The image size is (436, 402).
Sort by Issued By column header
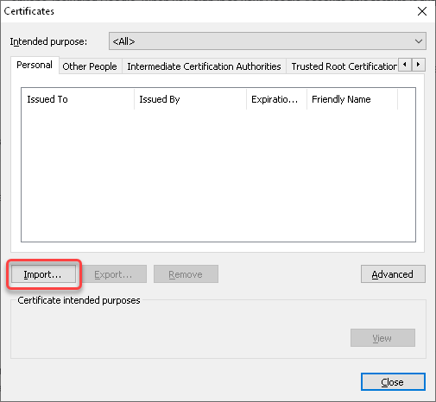[190, 99]
